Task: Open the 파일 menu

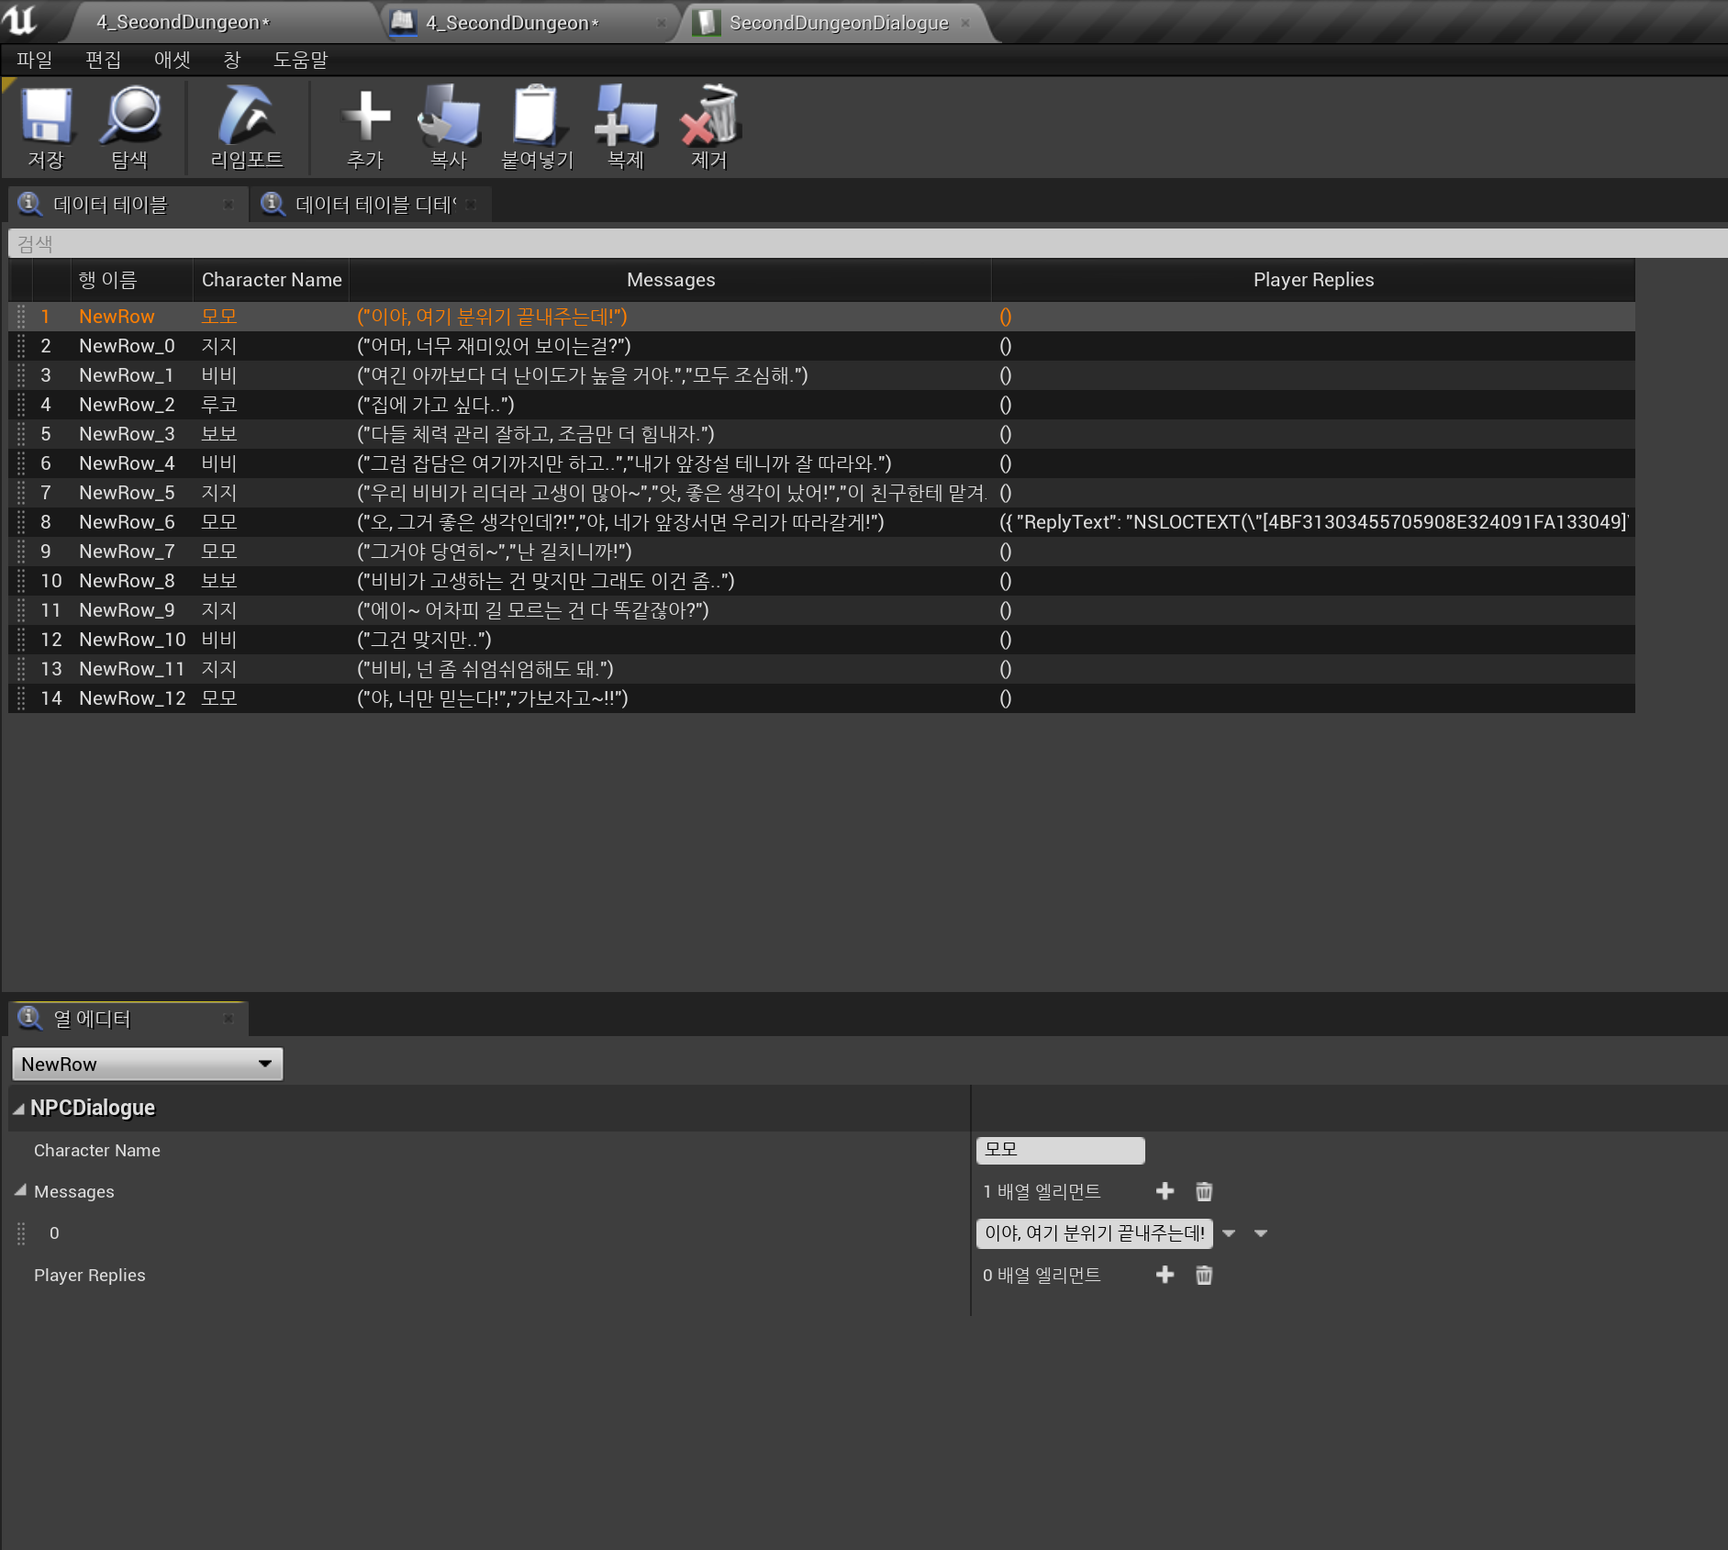Action: [x=34, y=60]
